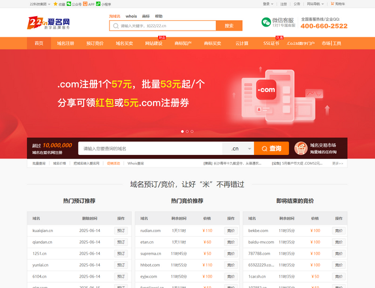
Task: Select the 帮助 search tab
Action: (x=159, y=16)
